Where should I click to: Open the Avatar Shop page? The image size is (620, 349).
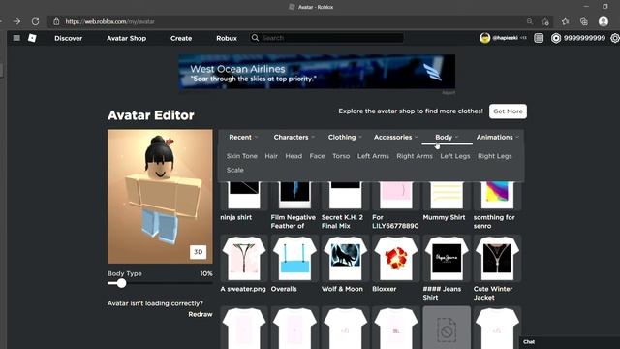point(127,38)
